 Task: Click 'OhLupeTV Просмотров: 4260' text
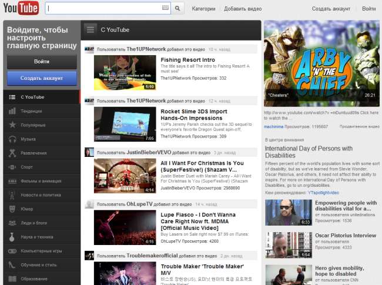coord(190,241)
